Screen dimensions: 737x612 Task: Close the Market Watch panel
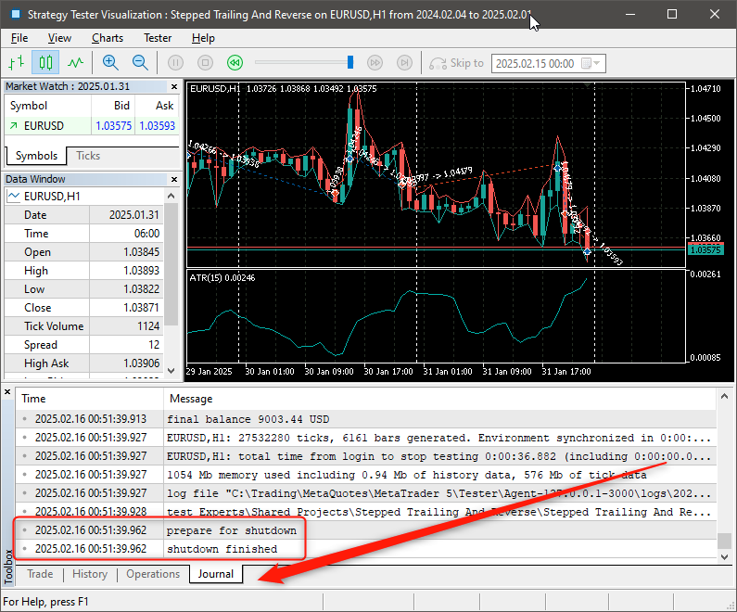click(x=174, y=86)
